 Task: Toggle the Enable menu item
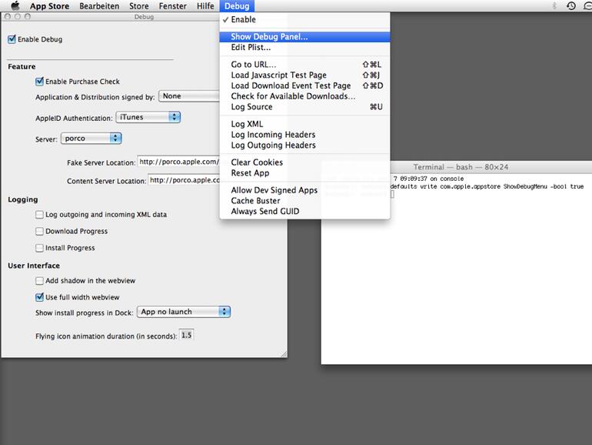[304, 20]
